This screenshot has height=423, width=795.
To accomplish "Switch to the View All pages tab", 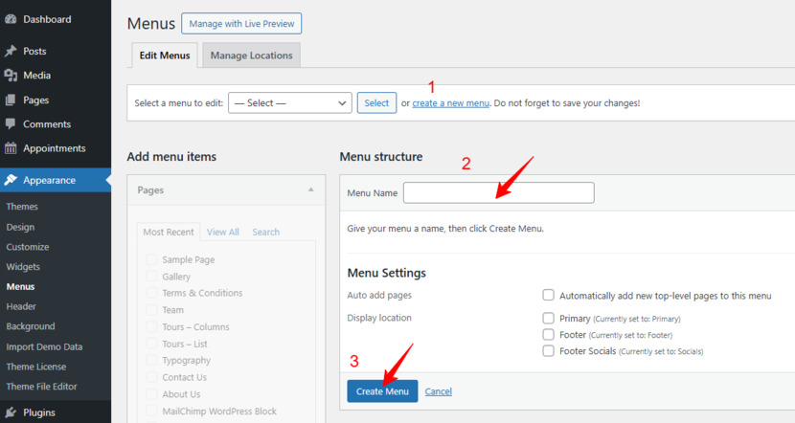I will click(x=222, y=232).
